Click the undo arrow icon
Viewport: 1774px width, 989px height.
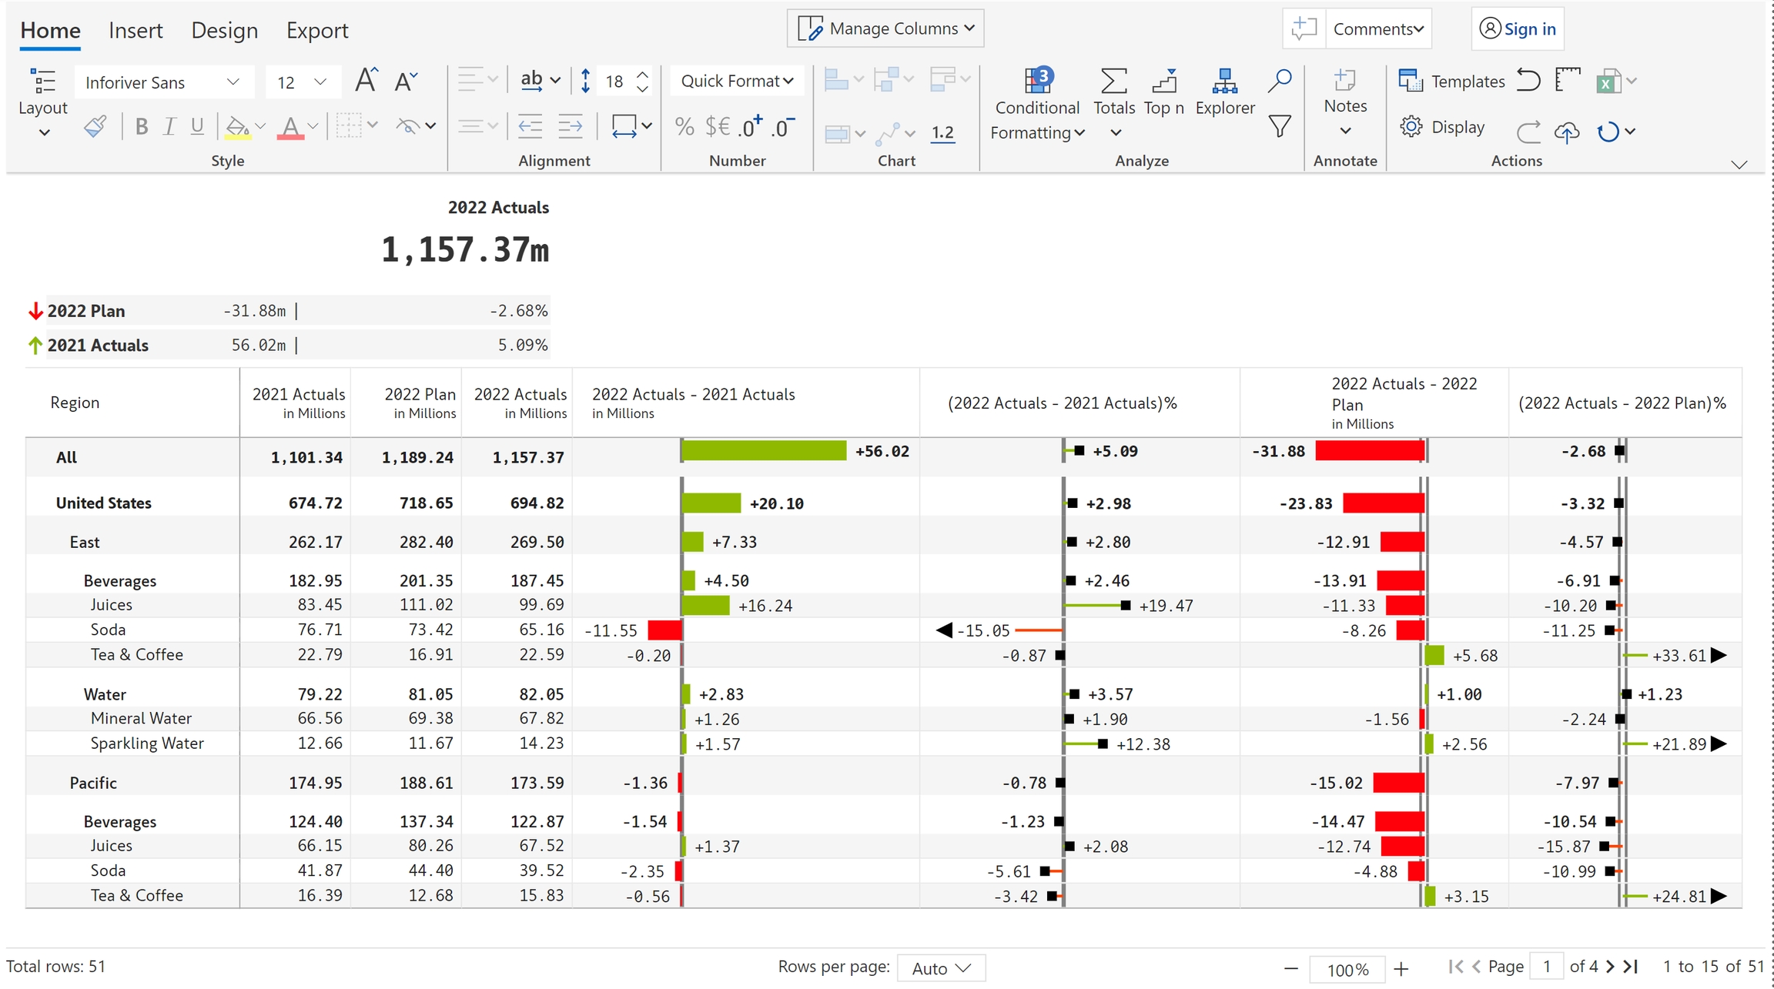(1528, 80)
